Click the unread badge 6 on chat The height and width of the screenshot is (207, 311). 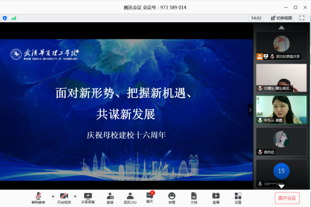[152, 193]
